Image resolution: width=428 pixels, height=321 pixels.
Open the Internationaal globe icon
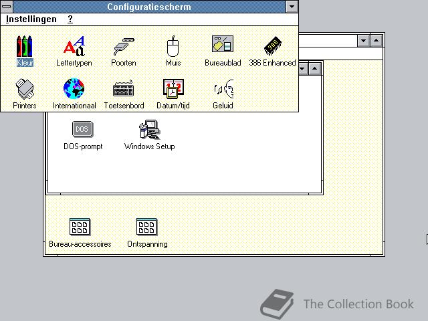coord(74,88)
